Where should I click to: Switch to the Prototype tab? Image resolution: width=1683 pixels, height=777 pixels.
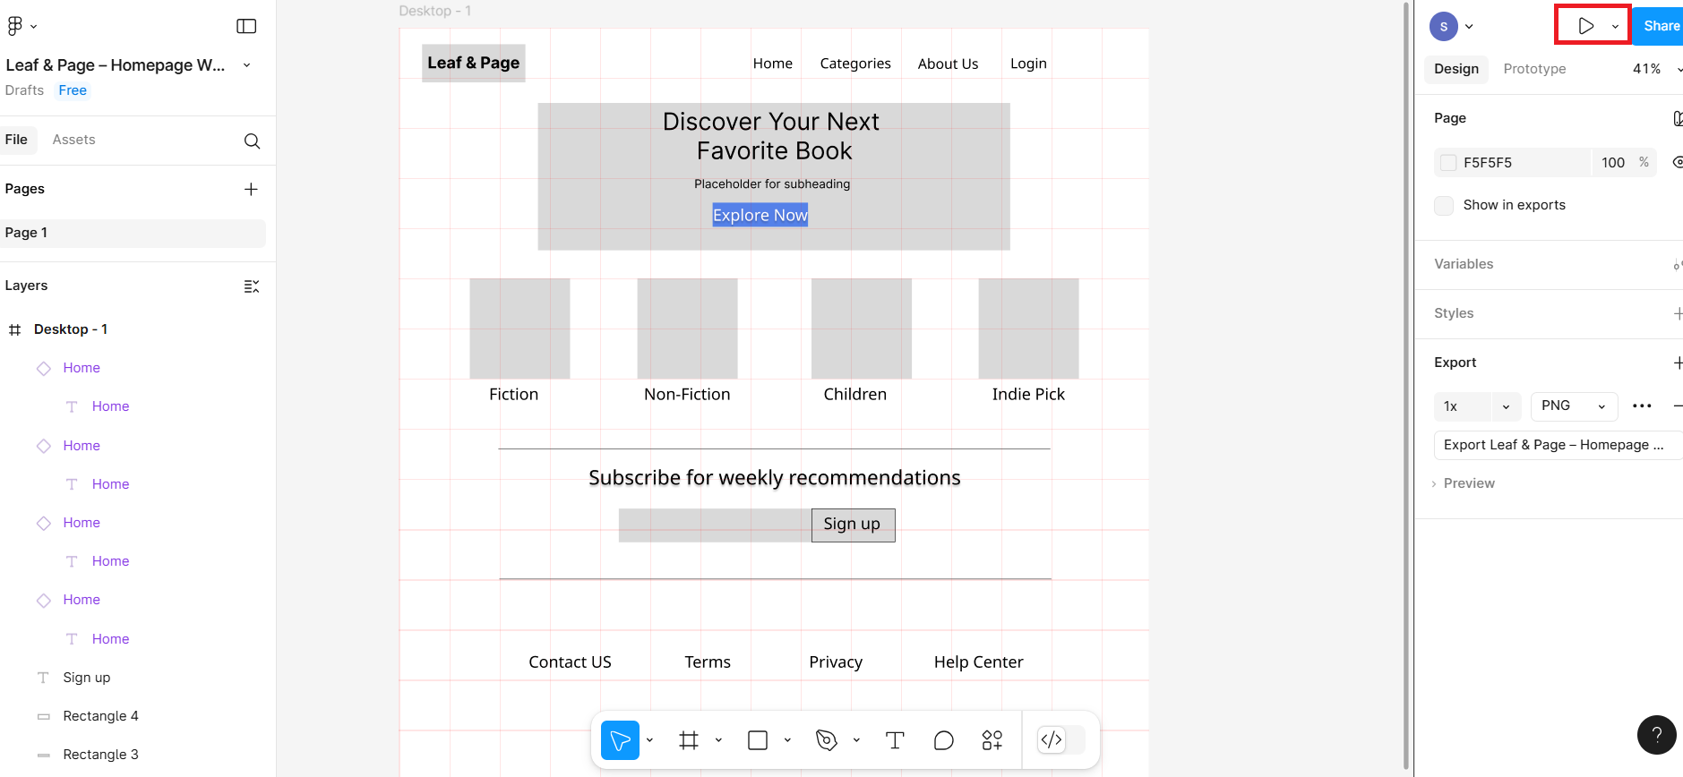1534,69
